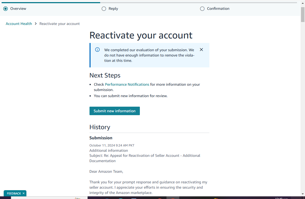
Task: Click the step progress bar at the top
Action: [149, 2]
